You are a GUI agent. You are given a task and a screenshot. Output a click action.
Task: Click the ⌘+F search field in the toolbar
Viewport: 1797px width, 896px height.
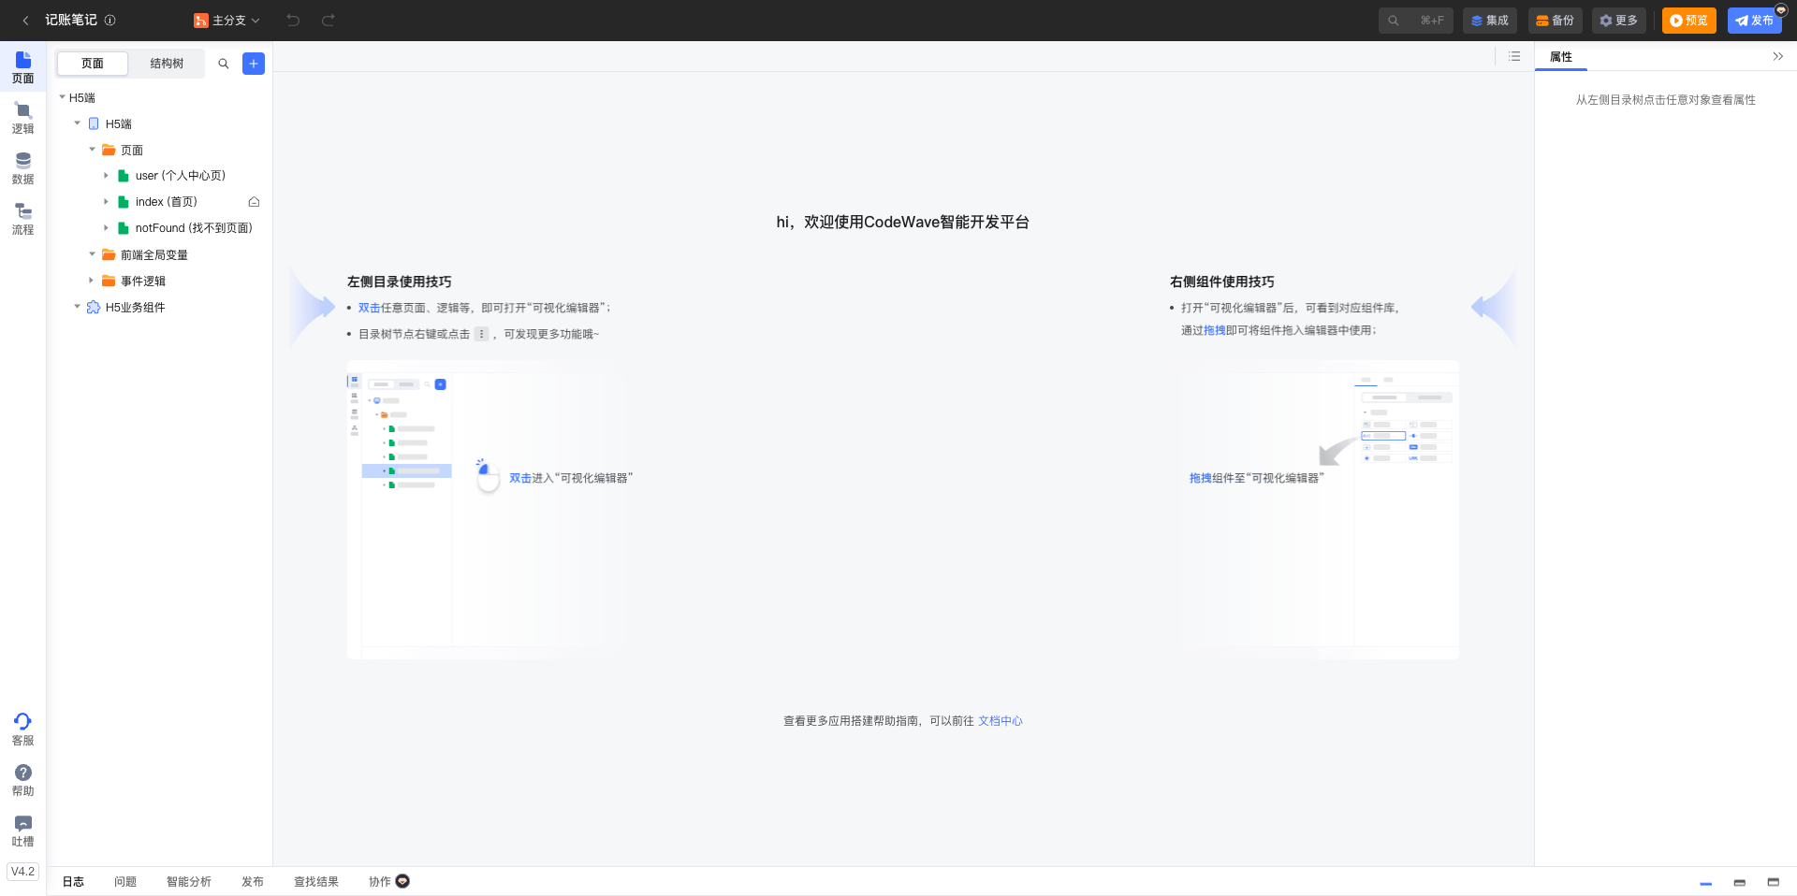coord(1416,20)
